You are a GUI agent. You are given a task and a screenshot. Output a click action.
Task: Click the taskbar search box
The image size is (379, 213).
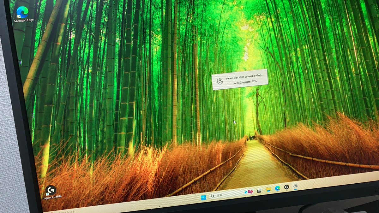coord(232,194)
